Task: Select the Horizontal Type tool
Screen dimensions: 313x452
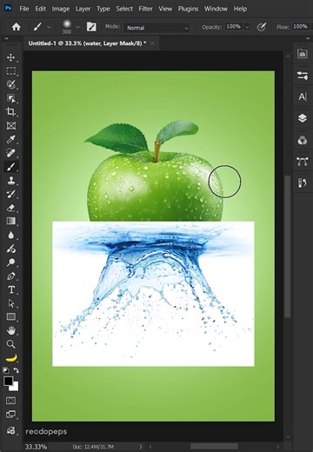Action: tap(11, 289)
